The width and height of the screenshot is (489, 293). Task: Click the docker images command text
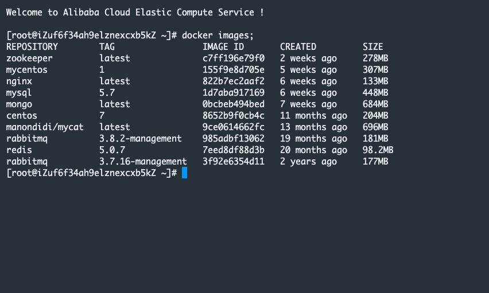coord(218,35)
